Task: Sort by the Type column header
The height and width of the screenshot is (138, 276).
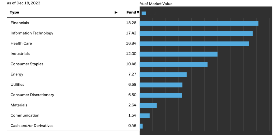Action: pyautogui.click(x=15, y=12)
